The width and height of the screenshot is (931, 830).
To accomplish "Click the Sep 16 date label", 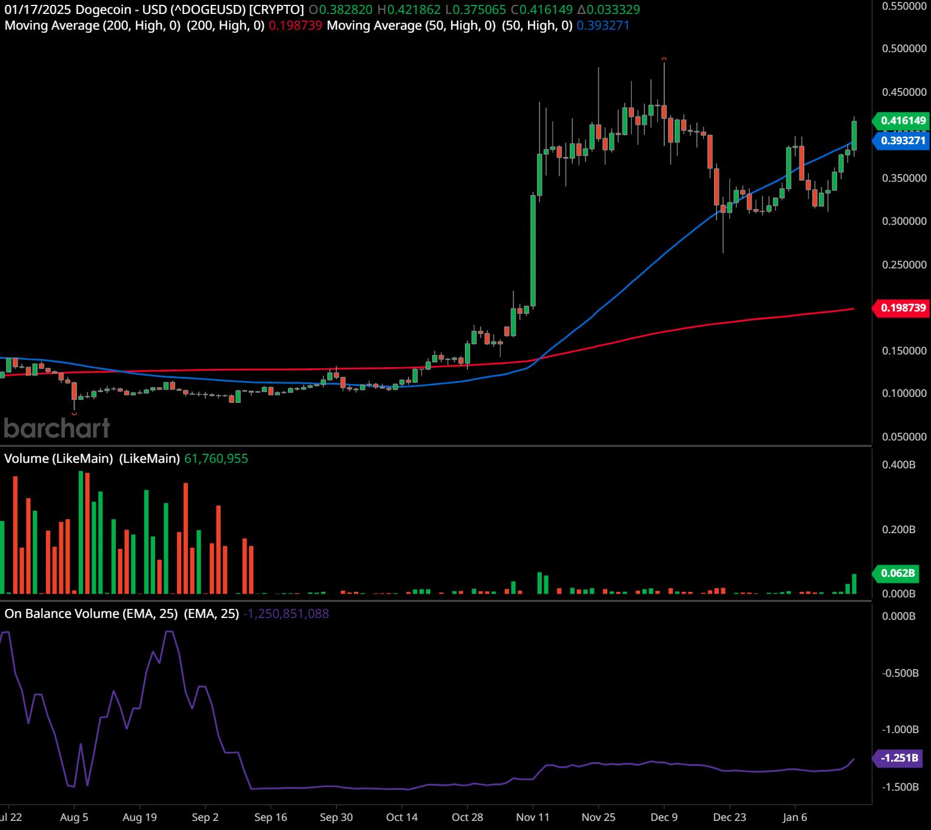I will pyautogui.click(x=270, y=817).
